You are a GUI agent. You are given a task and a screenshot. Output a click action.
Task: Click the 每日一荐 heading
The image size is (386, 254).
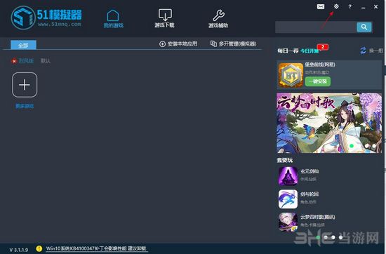pos(288,51)
